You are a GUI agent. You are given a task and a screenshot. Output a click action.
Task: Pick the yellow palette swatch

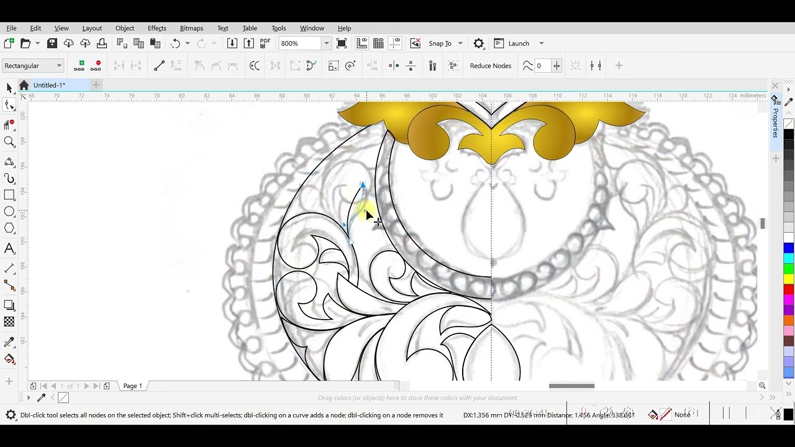click(788, 279)
